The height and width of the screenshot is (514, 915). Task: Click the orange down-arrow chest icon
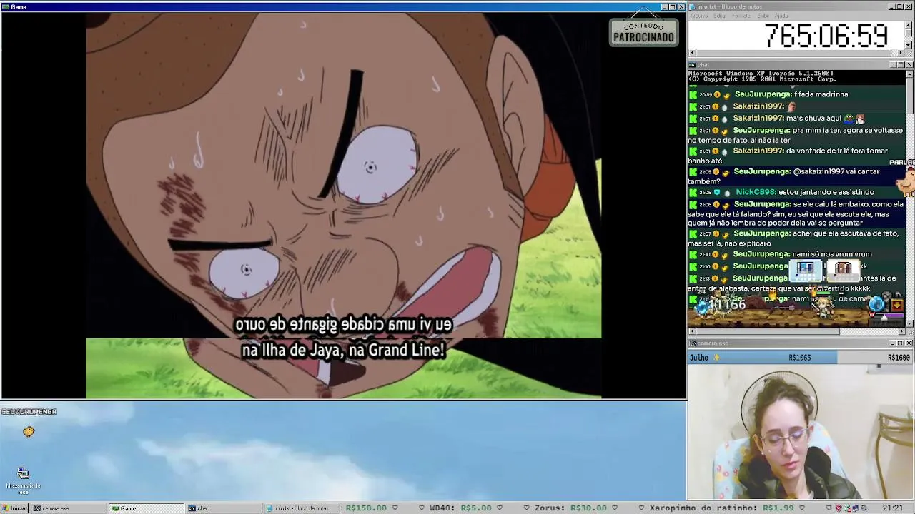pos(897,305)
